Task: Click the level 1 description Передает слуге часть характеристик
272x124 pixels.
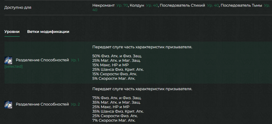Action: [x=142, y=47]
